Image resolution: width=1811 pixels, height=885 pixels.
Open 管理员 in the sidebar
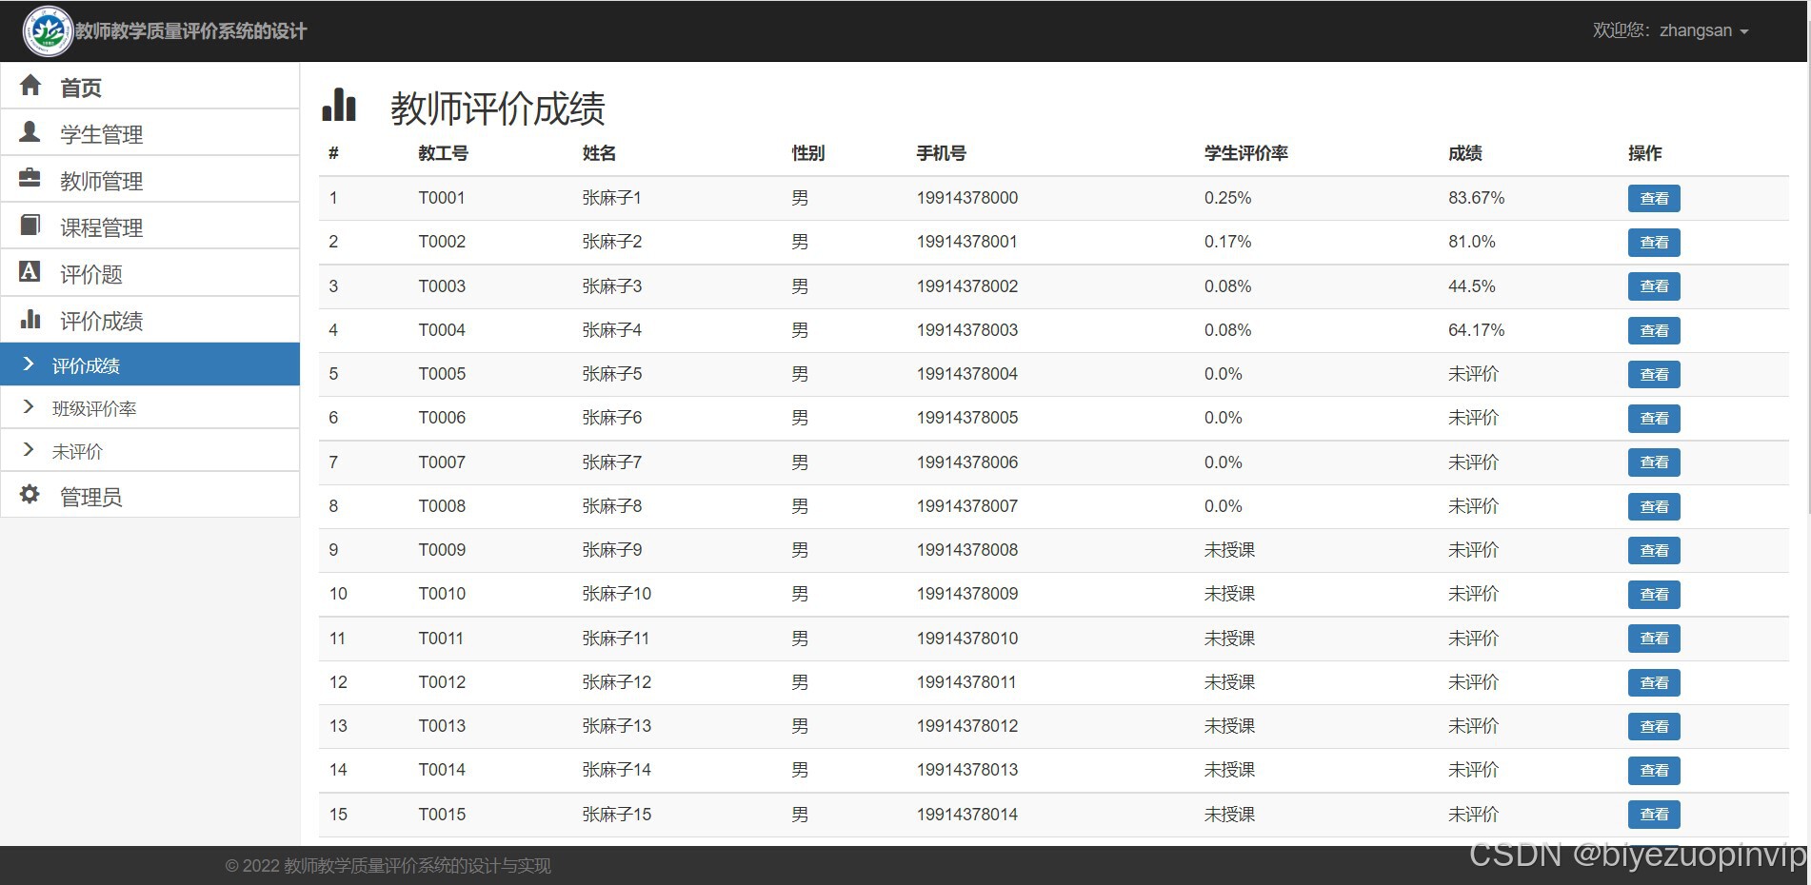click(150, 496)
